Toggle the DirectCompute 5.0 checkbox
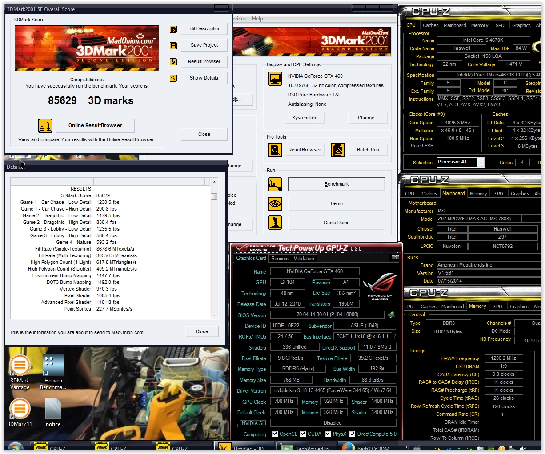Screen dimensions: 545x454 [x=352, y=434]
